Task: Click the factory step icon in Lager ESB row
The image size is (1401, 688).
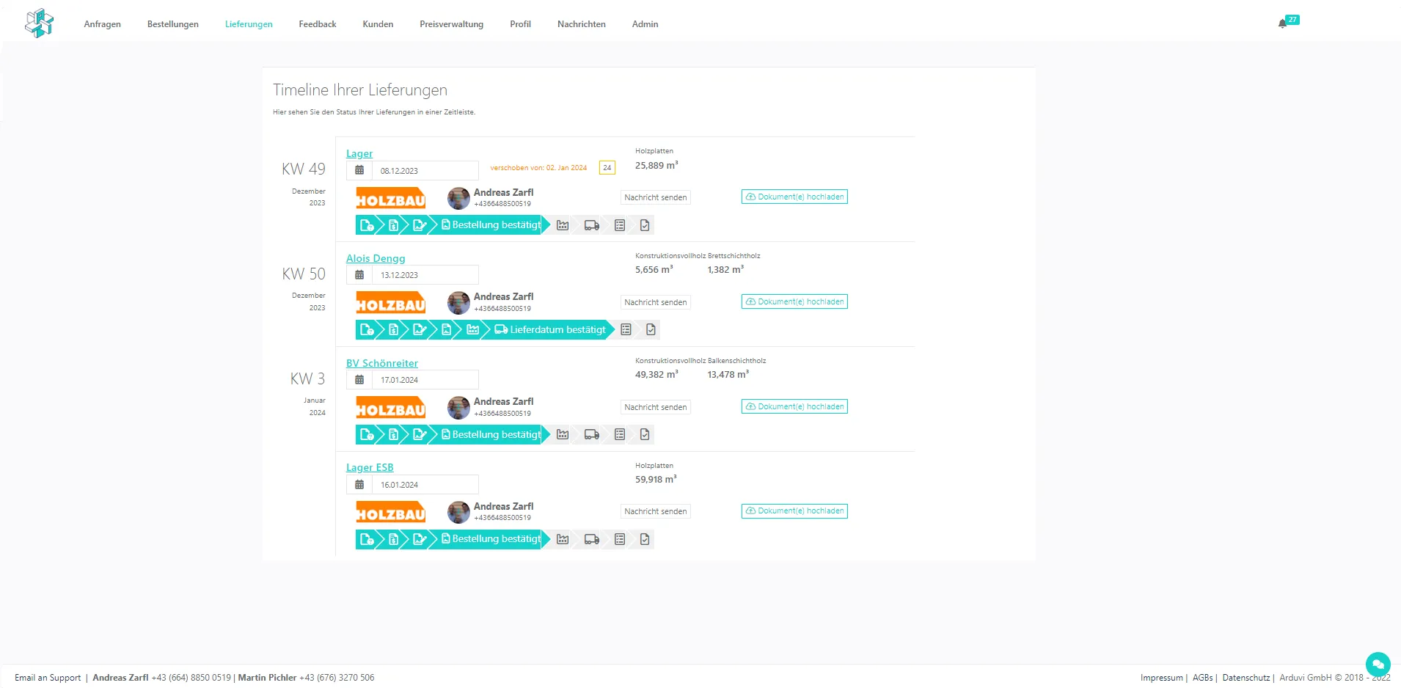Action: 563,539
